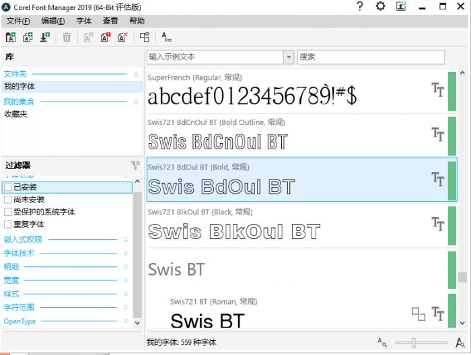This screenshot has width=471, height=355.
Task: Click the greyed font icon beside the trash
Action: pyautogui.click(x=88, y=37)
